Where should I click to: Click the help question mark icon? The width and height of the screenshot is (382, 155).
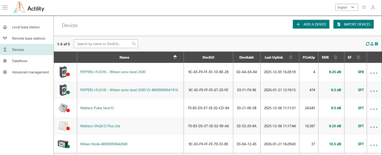point(364,8)
